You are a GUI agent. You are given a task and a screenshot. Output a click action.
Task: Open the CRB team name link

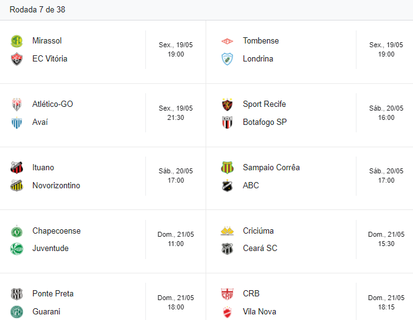(252, 294)
